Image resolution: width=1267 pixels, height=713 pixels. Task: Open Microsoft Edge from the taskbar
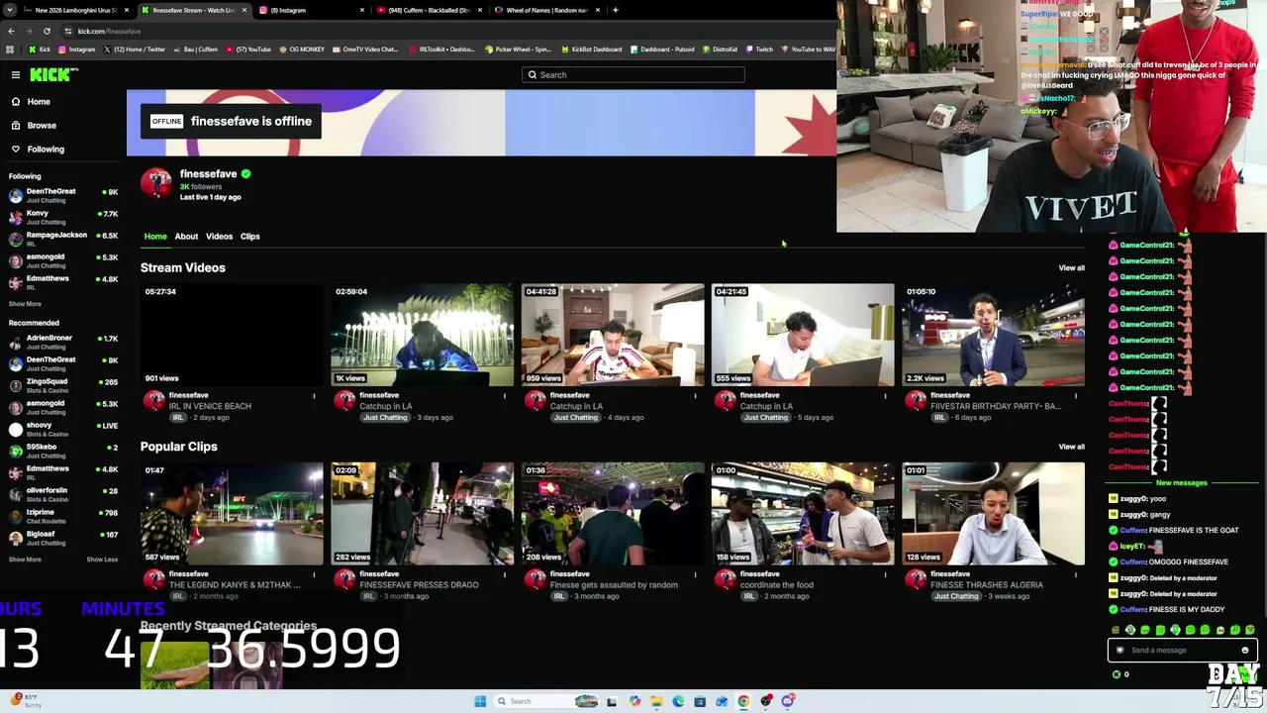click(x=678, y=701)
